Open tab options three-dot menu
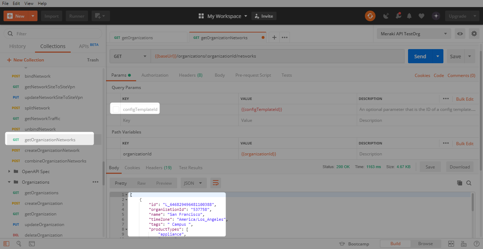The width and height of the screenshot is (483, 249). pos(285,37)
